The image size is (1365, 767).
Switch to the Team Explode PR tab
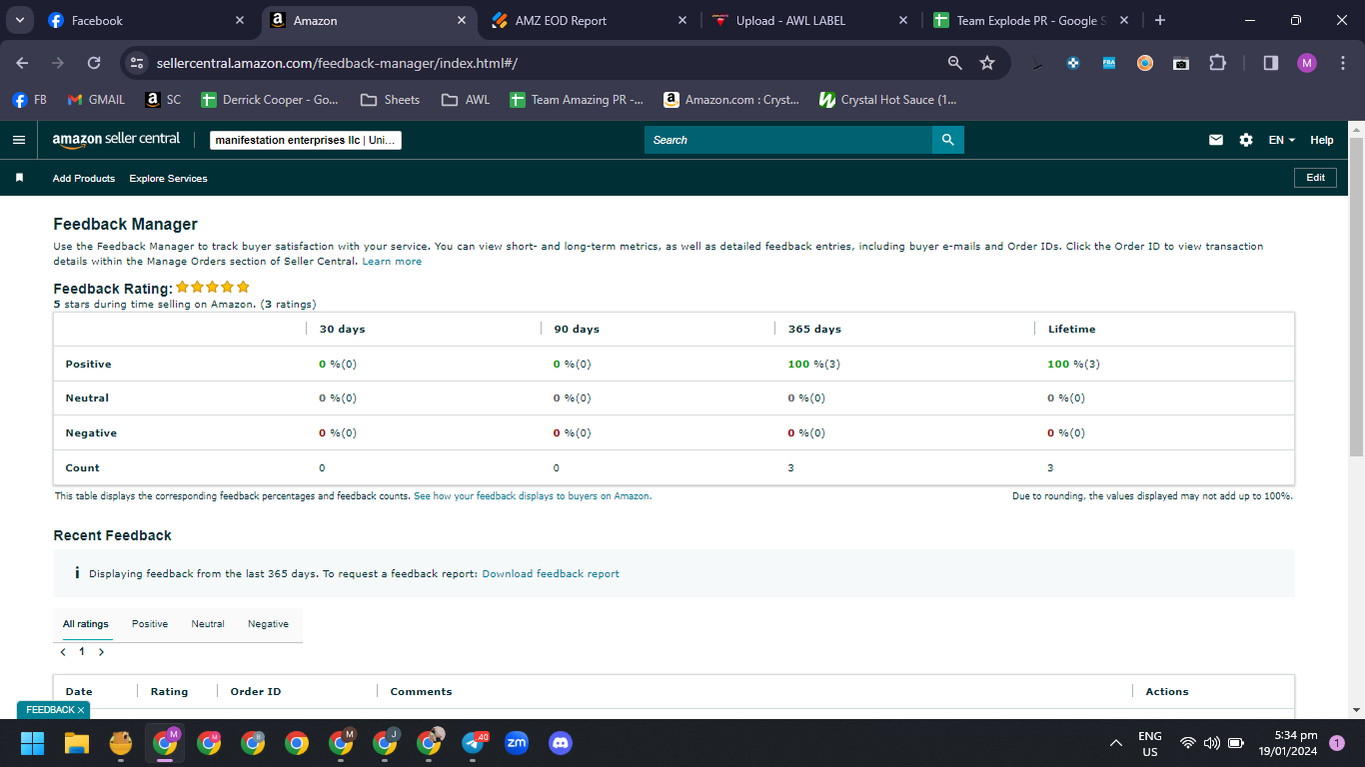coord(1029,21)
